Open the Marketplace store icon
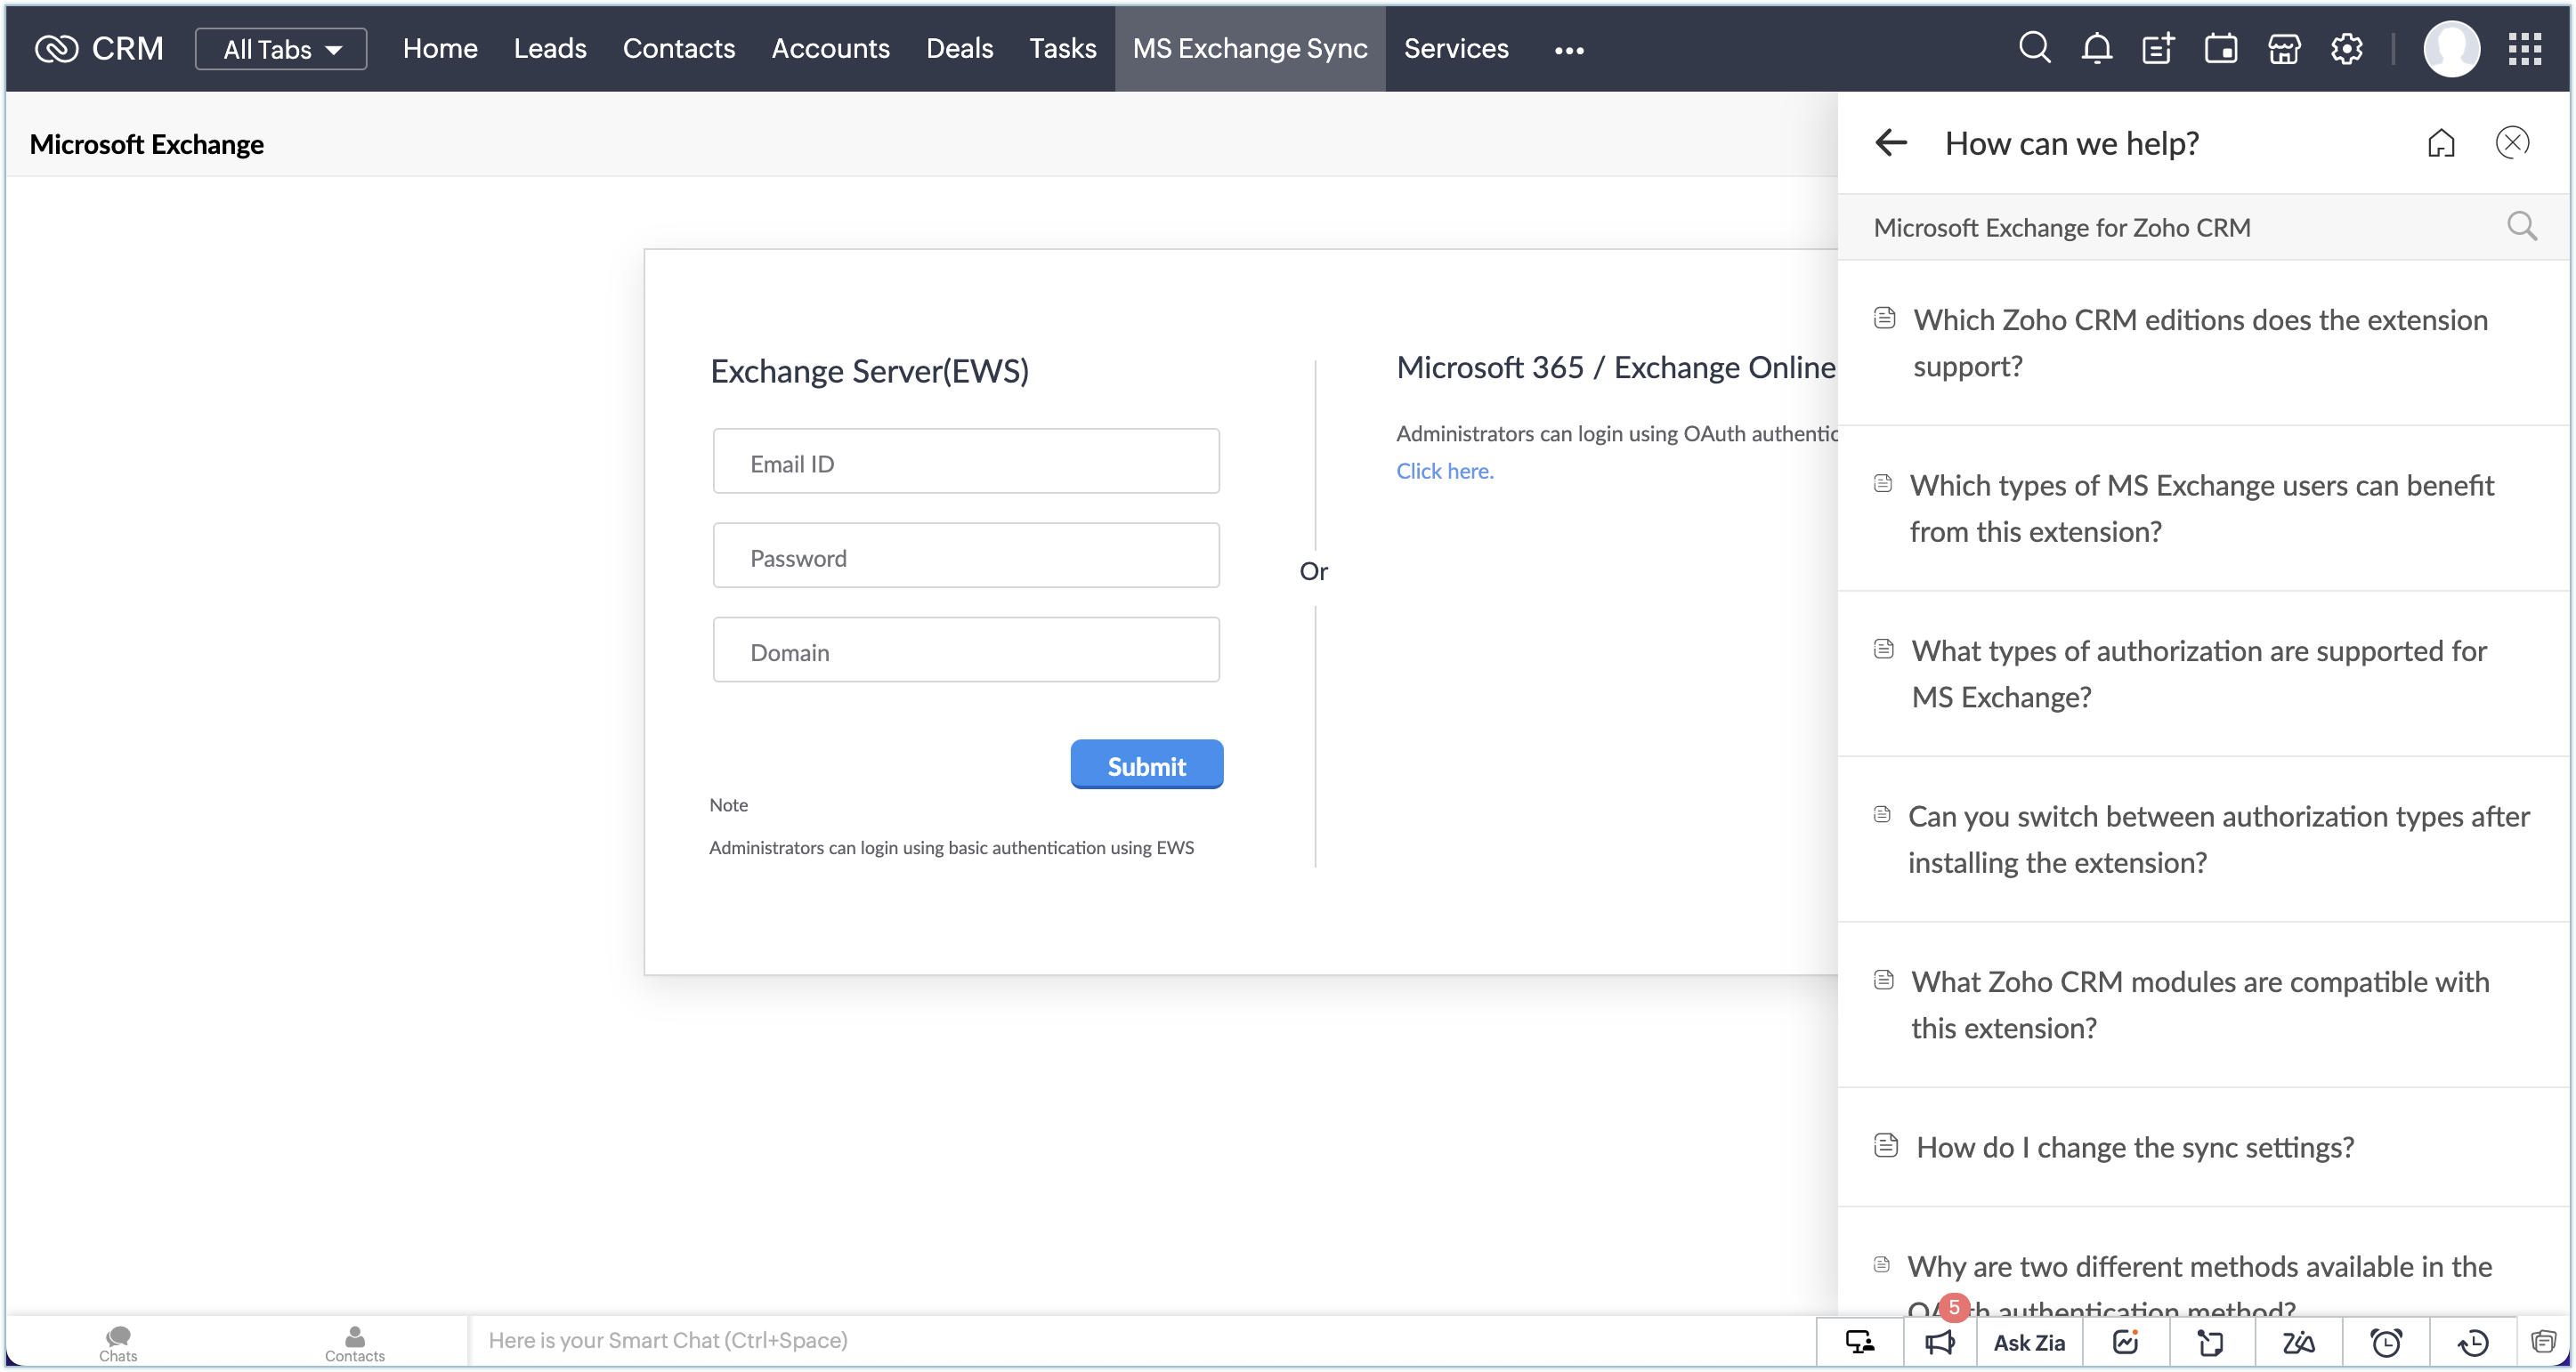2576x1372 pixels. click(2283, 48)
